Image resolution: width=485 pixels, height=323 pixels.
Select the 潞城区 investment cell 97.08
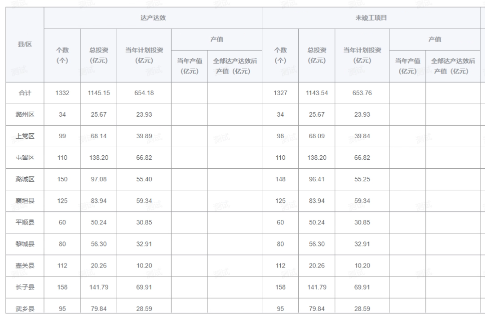[x=99, y=179]
